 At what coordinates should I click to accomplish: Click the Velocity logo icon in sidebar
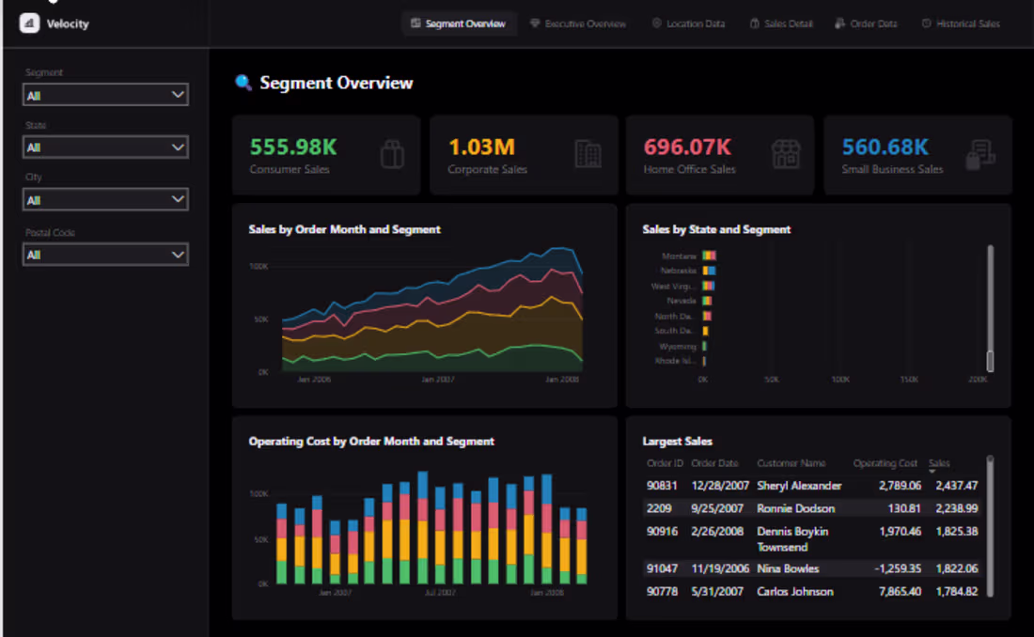(x=28, y=22)
